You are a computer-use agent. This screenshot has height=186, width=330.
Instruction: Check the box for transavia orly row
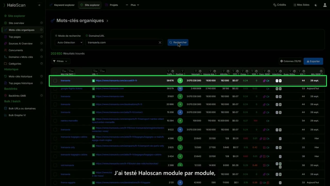coord(55,148)
